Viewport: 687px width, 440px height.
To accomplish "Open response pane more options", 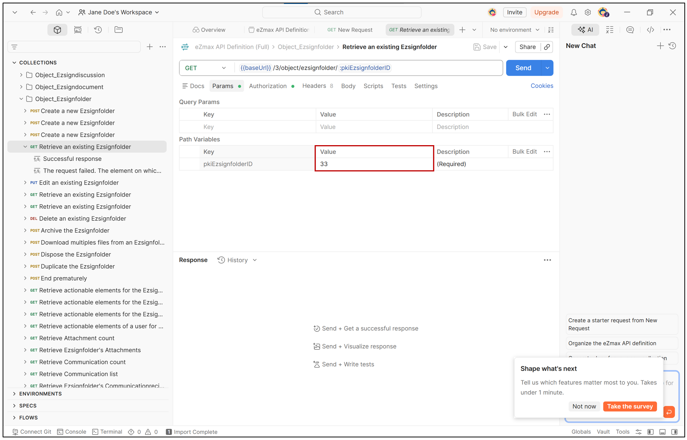I will point(547,260).
